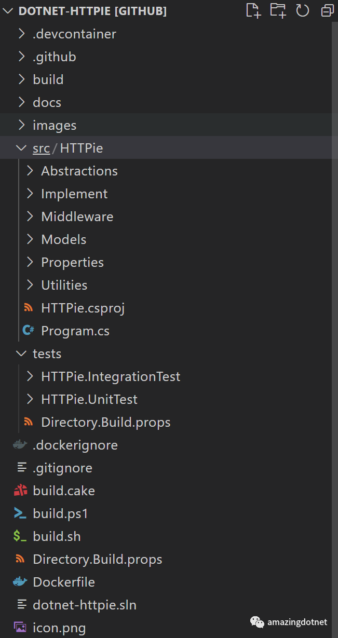
Task: Open the HTTPie.csproj file
Action: point(83,308)
